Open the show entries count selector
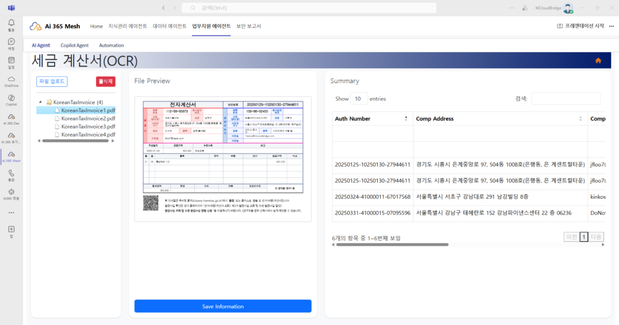619x325 pixels. tap(359, 99)
